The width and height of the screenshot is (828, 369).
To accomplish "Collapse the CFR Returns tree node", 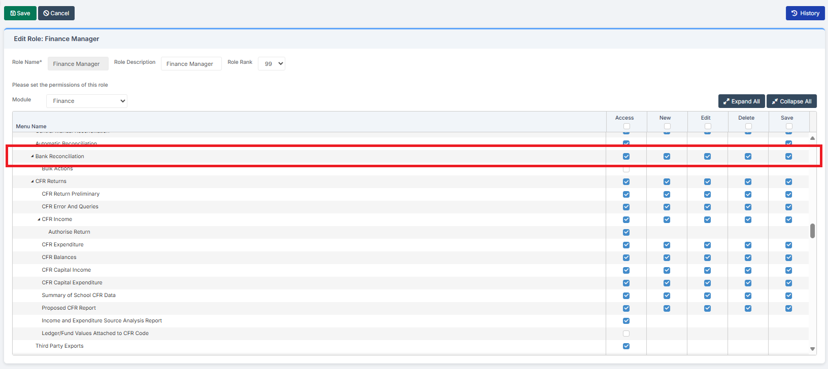I will click(32, 181).
